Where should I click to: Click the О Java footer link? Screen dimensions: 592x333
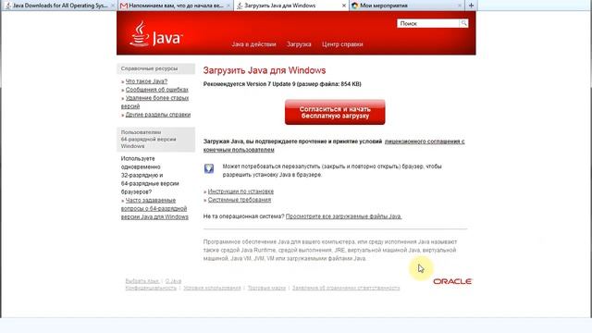point(173,281)
